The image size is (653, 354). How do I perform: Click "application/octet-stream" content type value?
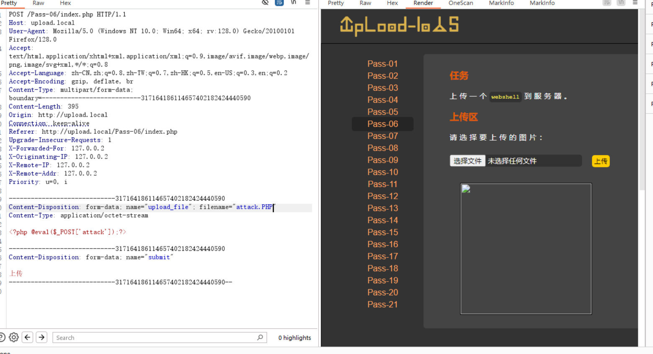point(104,215)
